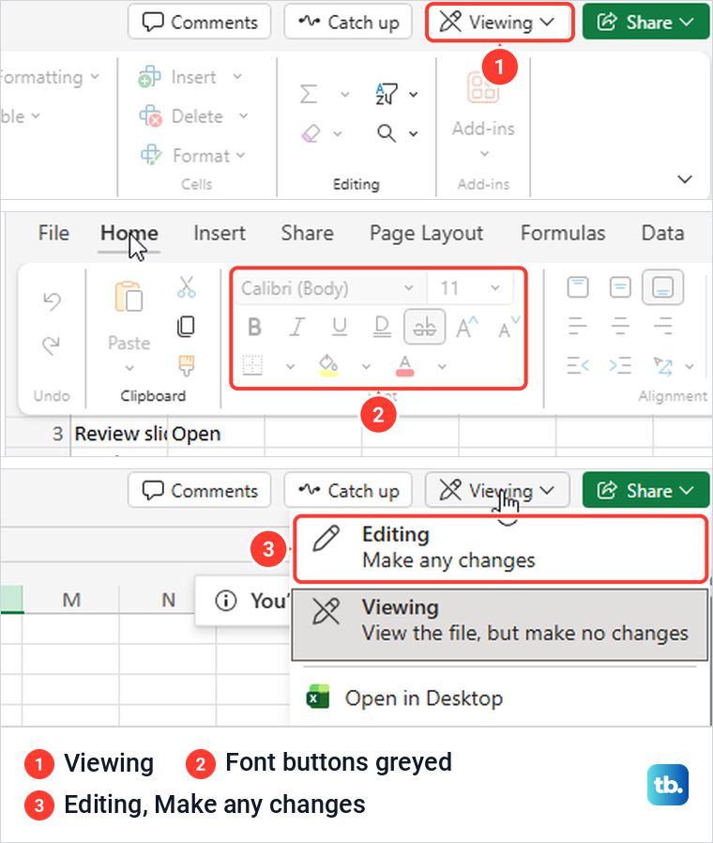The image size is (713, 843).
Task: Click the top Catch up button
Action: (348, 22)
